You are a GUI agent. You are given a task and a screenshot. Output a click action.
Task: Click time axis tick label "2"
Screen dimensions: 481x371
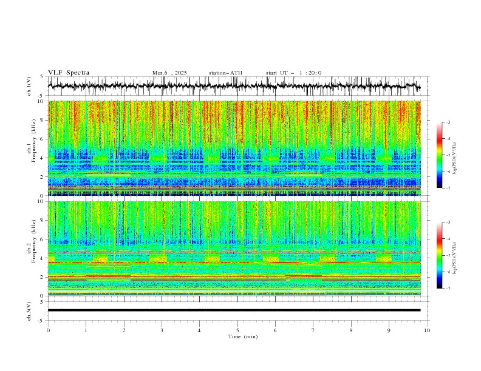point(124,330)
